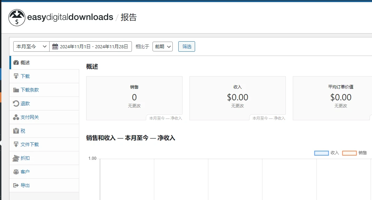The image size is (372, 200).
Task: Click the 文件下载 download icon
Action: (16, 144)
